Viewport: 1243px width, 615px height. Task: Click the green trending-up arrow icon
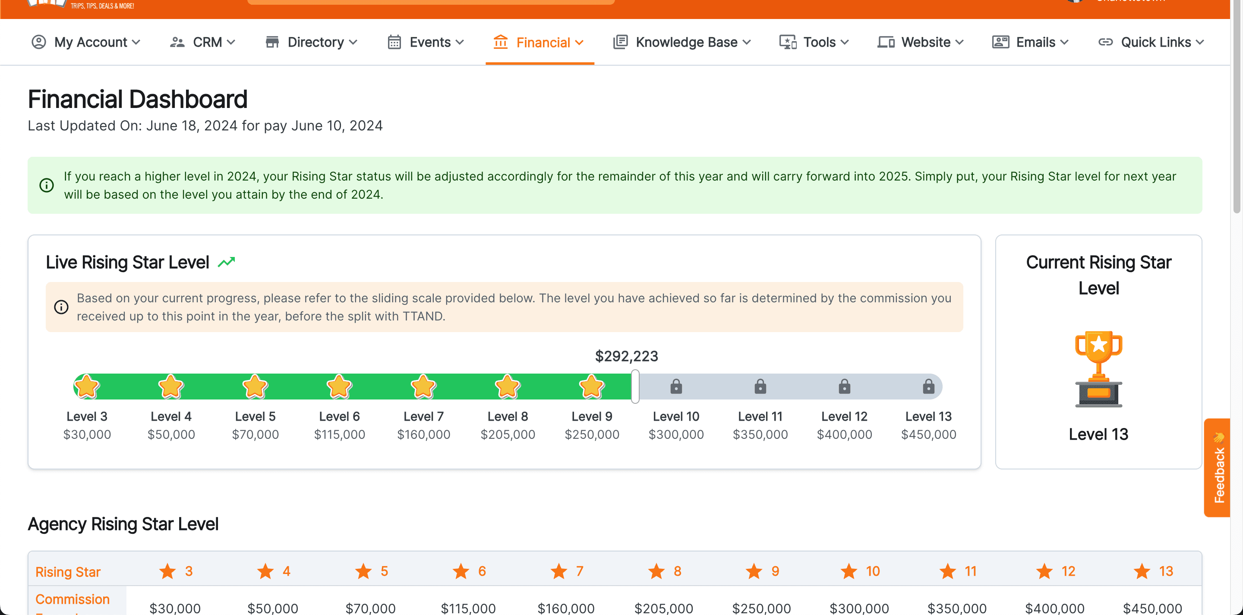click(226, 262)
